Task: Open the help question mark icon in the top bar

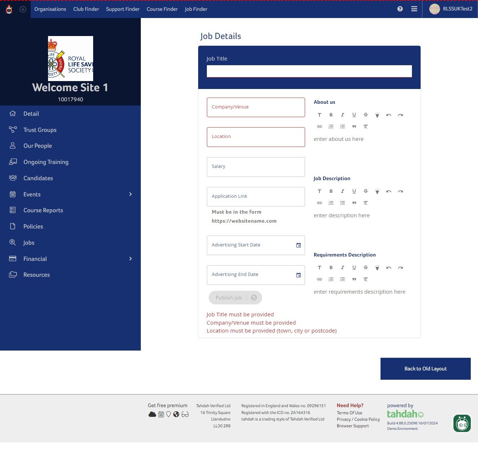Action: click(x=400, y=9)
